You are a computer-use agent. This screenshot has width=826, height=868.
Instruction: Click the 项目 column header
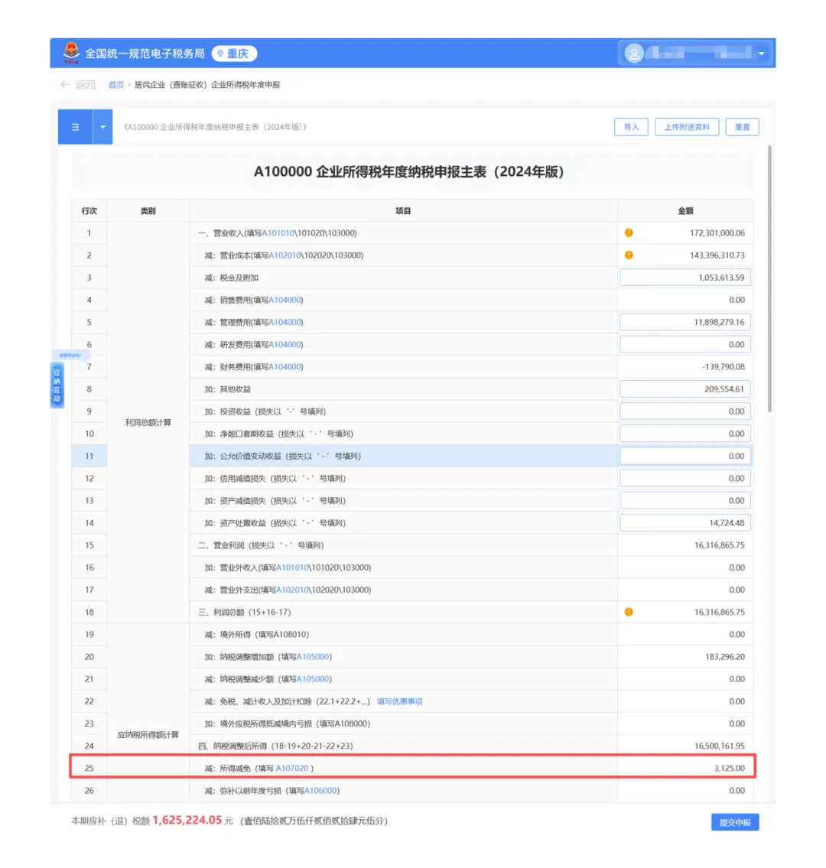[403, 211]
